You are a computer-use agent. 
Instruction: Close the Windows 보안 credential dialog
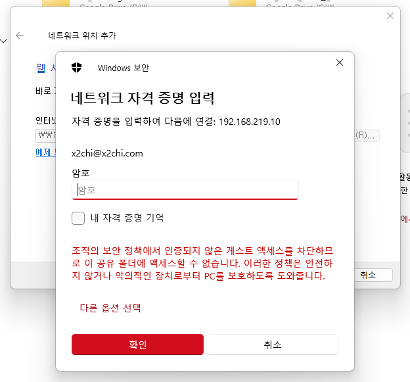340,62
